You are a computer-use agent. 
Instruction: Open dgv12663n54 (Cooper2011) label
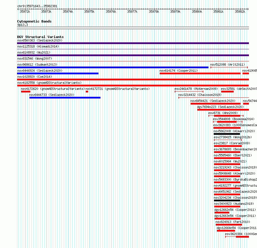pyautogui.click(x=235, y=216)
